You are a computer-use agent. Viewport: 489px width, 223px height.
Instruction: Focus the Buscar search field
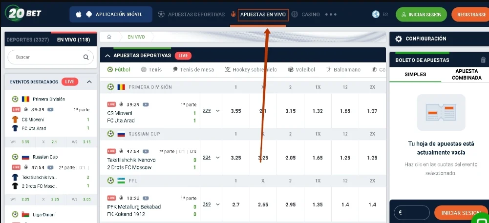50,57
